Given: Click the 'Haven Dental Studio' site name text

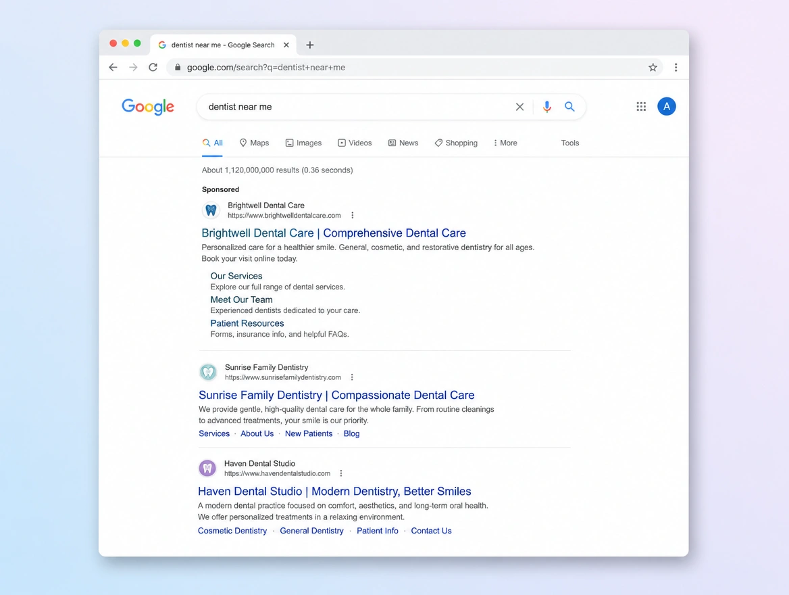Looking at the screenshot, I should [x=259, y=464].
